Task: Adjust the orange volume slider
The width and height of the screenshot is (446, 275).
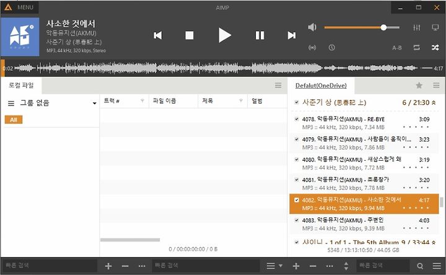Action: pos(362,27)
